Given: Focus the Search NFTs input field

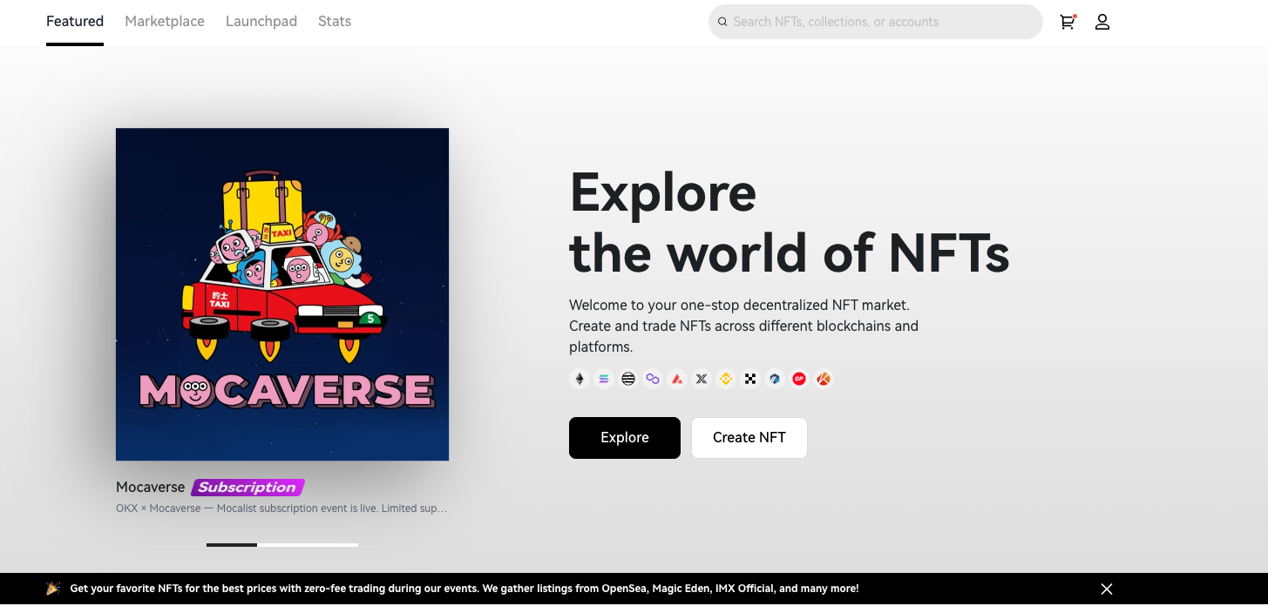Looking at the screenshot, I should tap(876, 22).
